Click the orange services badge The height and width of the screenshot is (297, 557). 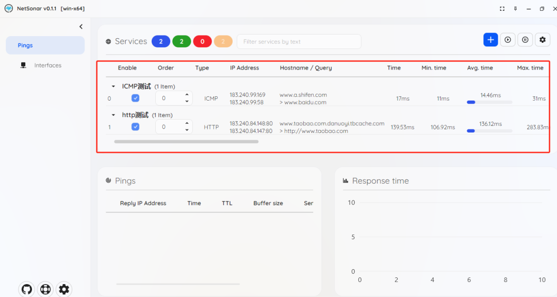coord(223,42)
